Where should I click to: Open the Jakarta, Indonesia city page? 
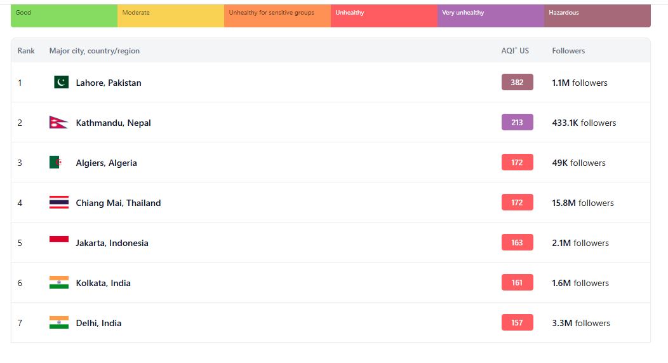pyautogui.click(x=112, y=243)
